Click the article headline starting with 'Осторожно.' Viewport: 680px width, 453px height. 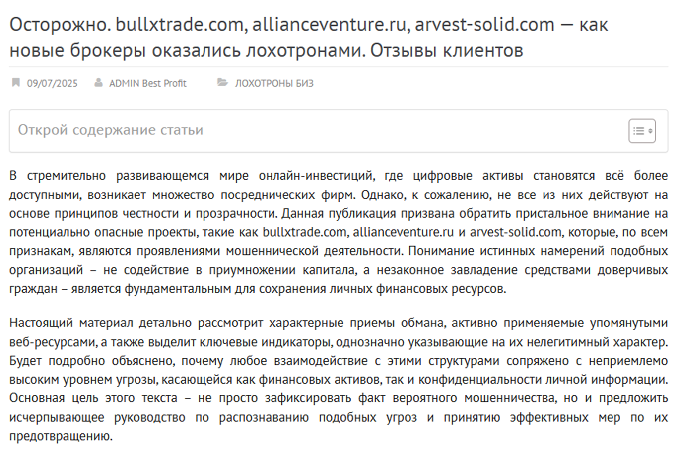[309, 37]
